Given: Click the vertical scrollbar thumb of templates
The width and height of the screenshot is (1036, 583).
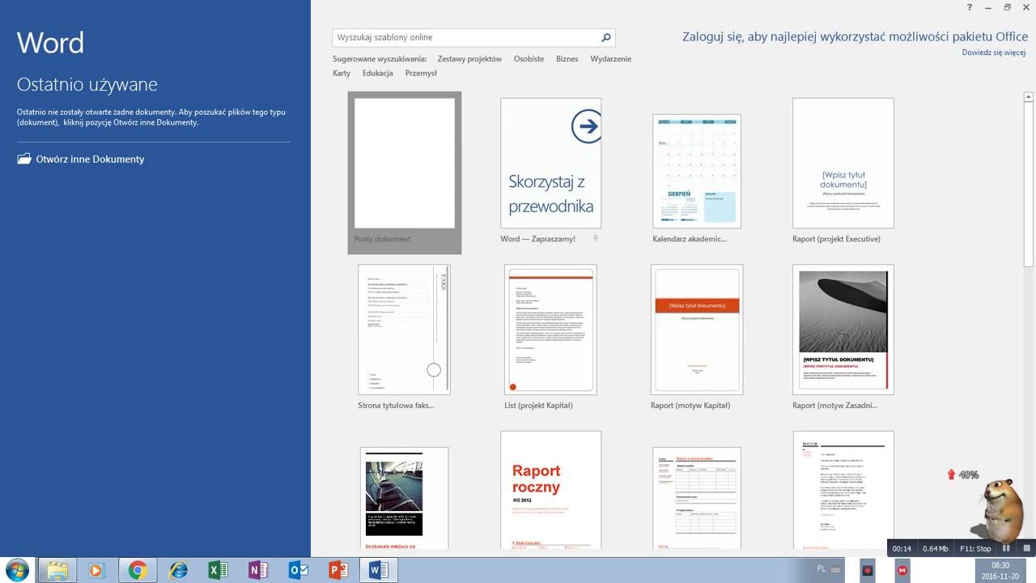Looking at the screenshot, I should 1029,185.
